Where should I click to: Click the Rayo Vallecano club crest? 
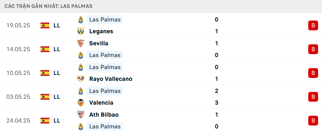80,79
